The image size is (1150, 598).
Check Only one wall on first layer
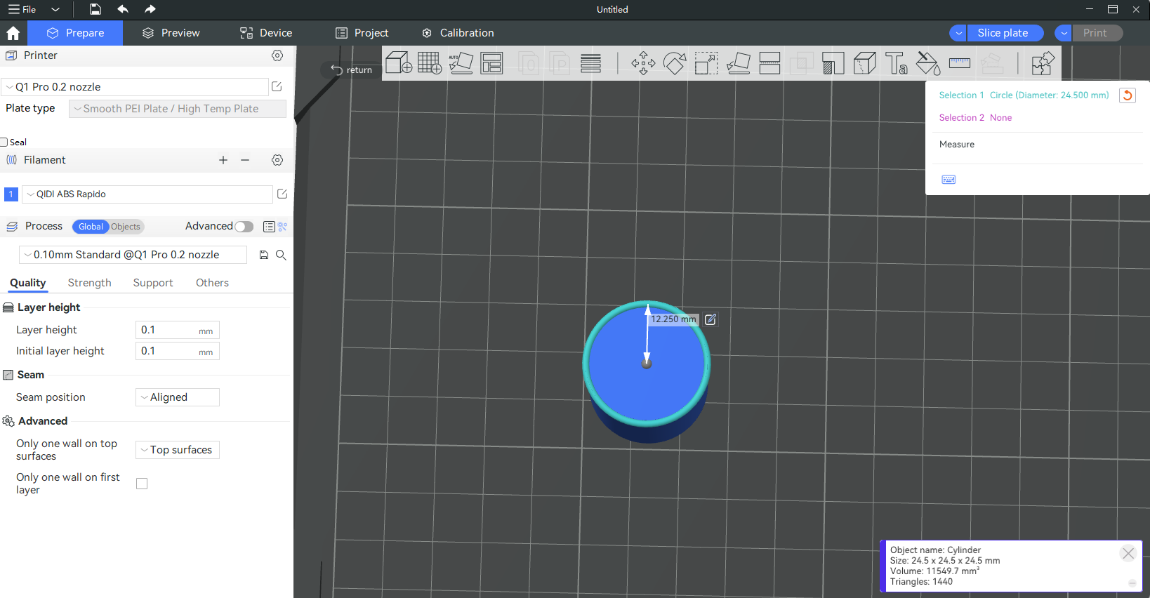click(x=142, y=484)
